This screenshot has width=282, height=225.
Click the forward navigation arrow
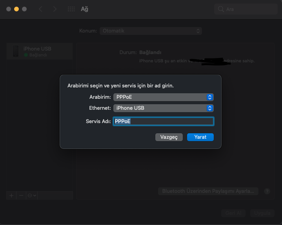[x=55, y=9]
